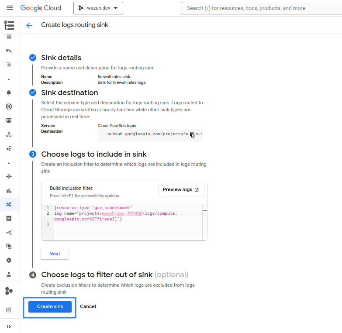Image resolution: width=342 pixels, height=333 pixels.
Task: Open Logs-based Metrics bar chart icon
Action: click(x=9, y=190)
